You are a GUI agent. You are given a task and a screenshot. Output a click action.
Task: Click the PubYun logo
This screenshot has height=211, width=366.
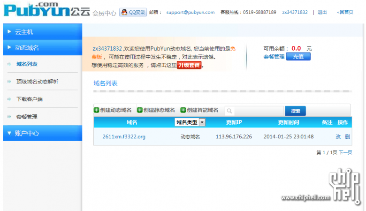(46, 9)
